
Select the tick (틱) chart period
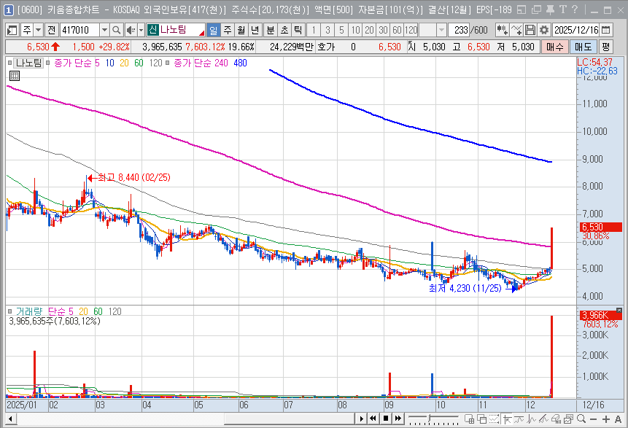(298, 30)
